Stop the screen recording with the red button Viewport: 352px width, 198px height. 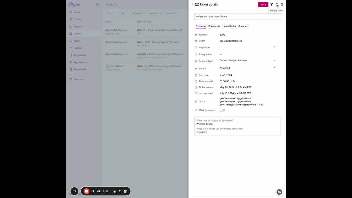(86, 191)
